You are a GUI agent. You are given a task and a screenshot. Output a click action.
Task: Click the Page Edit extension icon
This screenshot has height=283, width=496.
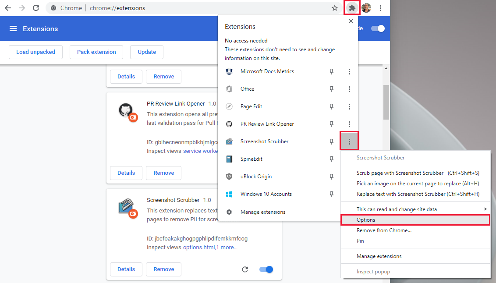point(229,106)
